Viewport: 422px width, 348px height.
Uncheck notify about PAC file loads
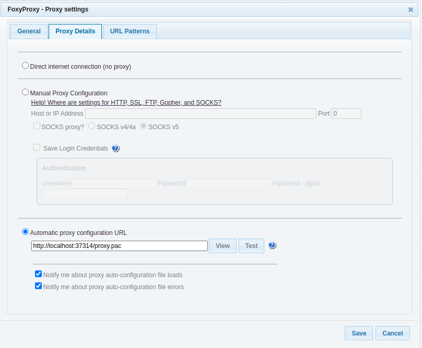click(39, 274)
